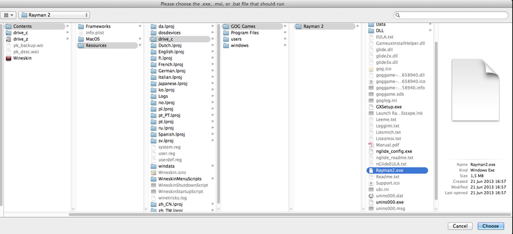Click the file preview thumbnail
Screen dimensions: 513x234
coord(475,90)
